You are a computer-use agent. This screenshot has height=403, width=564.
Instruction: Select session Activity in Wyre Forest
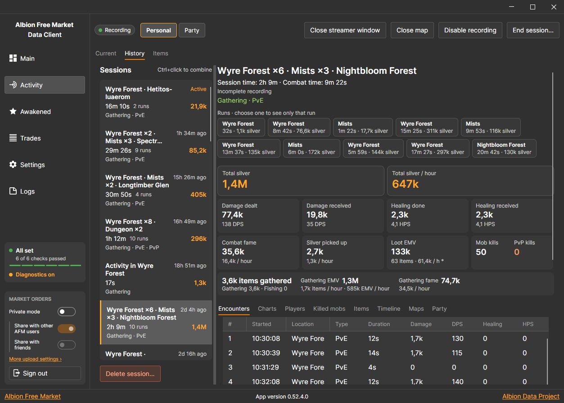click(156, 279)
